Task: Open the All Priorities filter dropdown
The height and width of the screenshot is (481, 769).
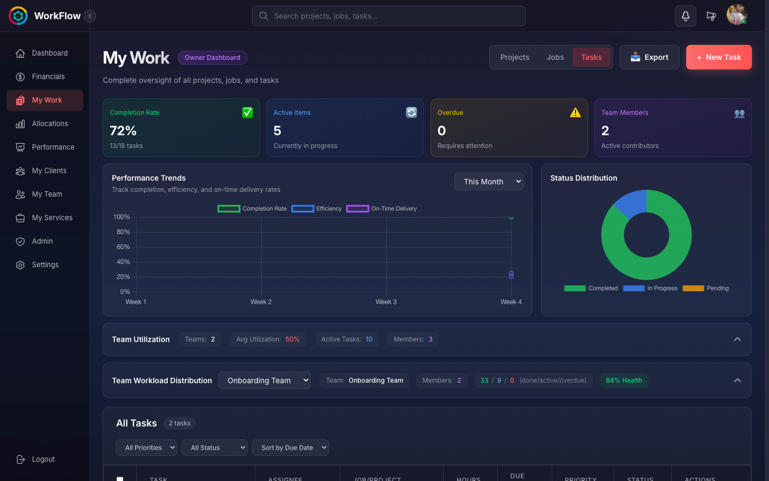Action: [x=146, y=447]
